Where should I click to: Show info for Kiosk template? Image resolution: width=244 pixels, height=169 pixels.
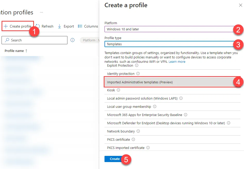click(118, 90)
